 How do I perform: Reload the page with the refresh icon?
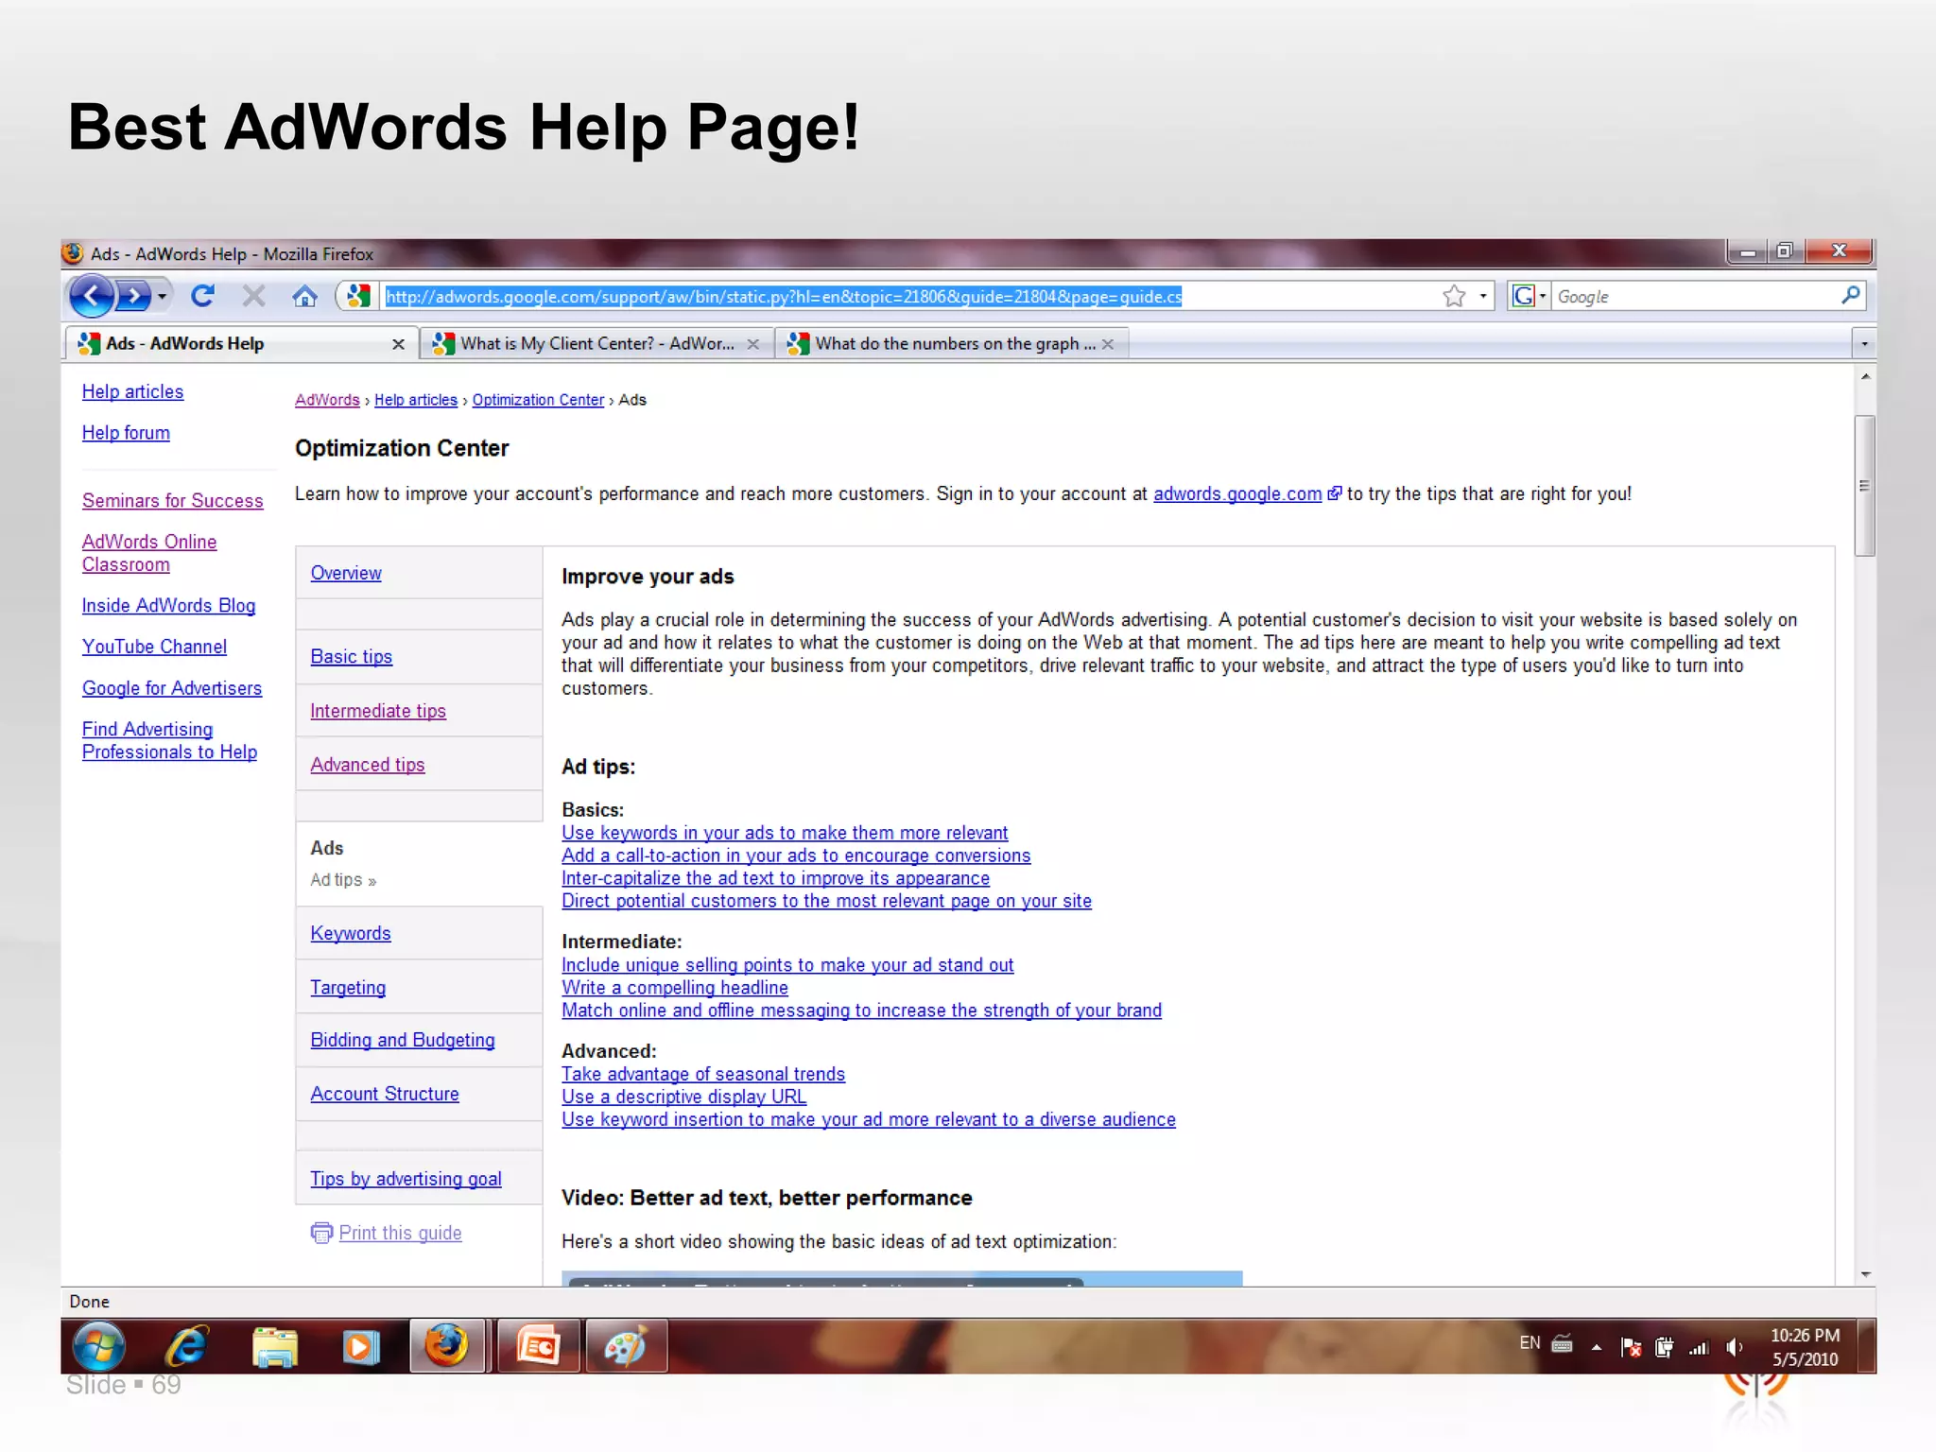click(x=202, y=297)
